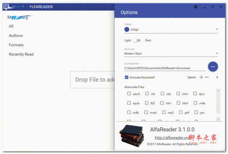Open the Book View Modern Style dropdown
This screenshot has width=228, height=154.
171,54
